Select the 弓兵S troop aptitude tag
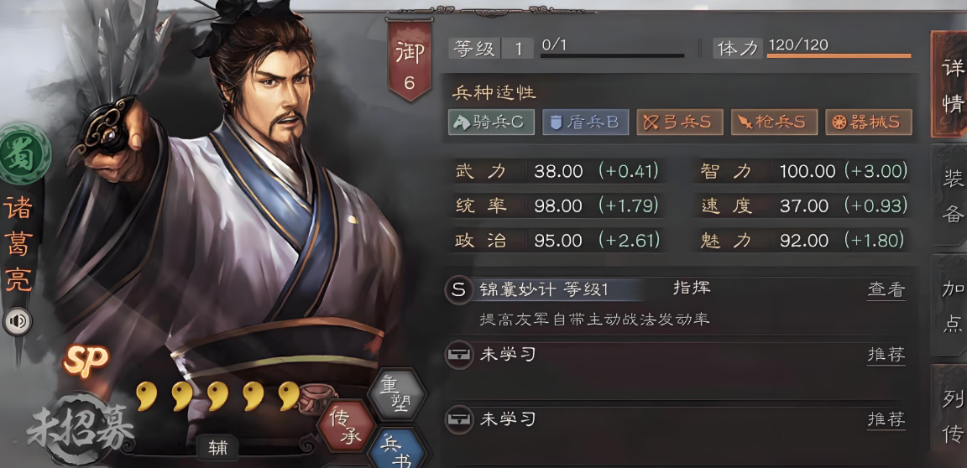The width and height of the screenshot is (967, 468). (x=680, y=122)
